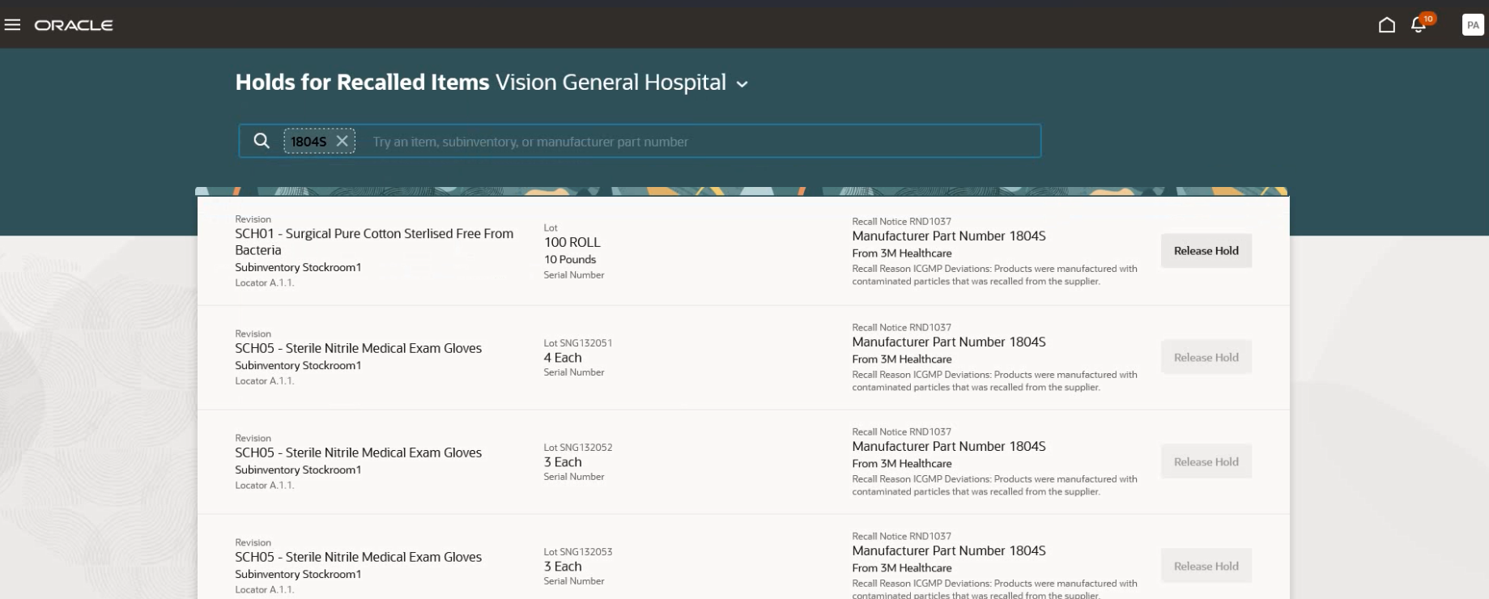Click Recall Notice RND1037 in the SCH01 row
The image size is (1489, 599).
coord(901,221)
